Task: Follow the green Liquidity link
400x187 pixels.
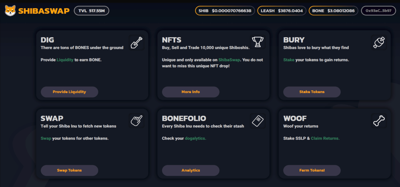Action: [x=65, y=60]
